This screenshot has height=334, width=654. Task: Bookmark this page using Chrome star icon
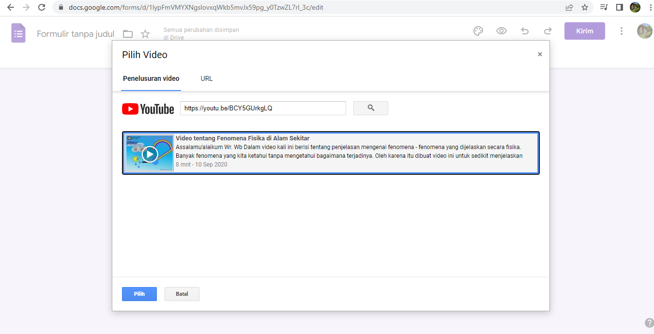[x=585, y=7]
